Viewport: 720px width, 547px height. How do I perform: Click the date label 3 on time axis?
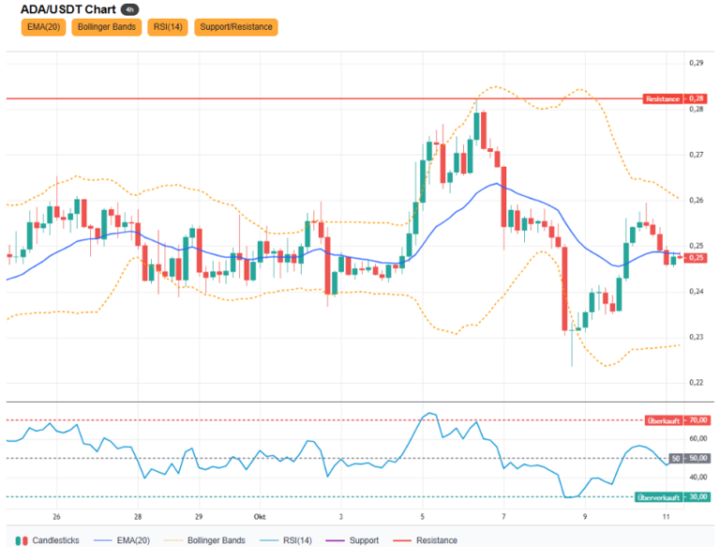(x=340, y=517)
